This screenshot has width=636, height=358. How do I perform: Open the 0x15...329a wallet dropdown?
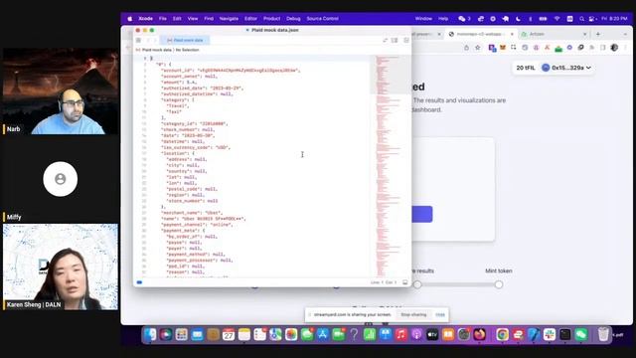566,68
